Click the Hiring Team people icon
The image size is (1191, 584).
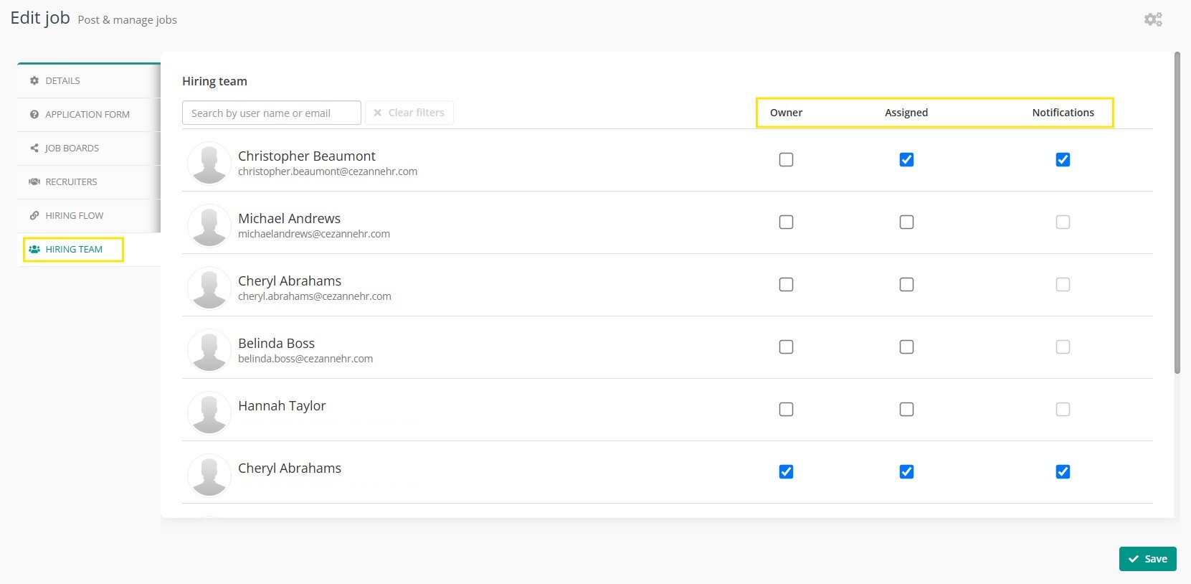tap(34, 250)
